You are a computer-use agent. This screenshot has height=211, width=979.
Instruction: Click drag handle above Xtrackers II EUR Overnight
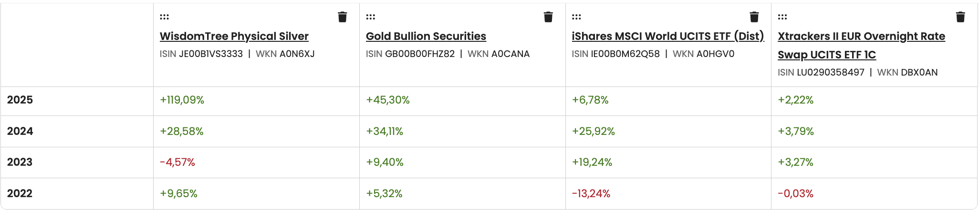tap(782, 17)
